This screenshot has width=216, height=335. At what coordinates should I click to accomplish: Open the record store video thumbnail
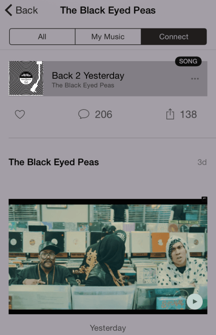108,256
